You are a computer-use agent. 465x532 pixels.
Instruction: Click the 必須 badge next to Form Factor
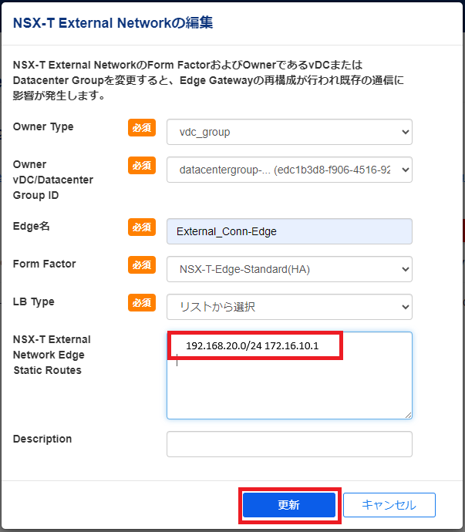(x=142, y=264)
